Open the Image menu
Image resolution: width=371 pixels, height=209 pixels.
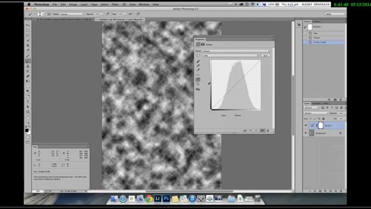[x=73, y=5]
